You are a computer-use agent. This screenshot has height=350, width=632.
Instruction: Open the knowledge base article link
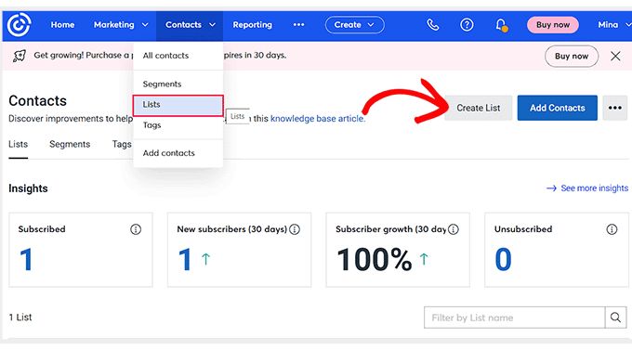coord(318,119)
